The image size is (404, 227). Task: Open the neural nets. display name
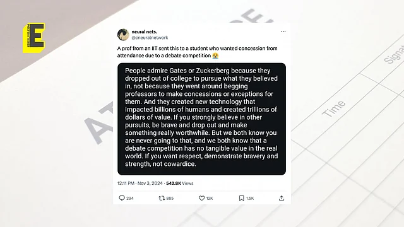[x=145, y=32]
